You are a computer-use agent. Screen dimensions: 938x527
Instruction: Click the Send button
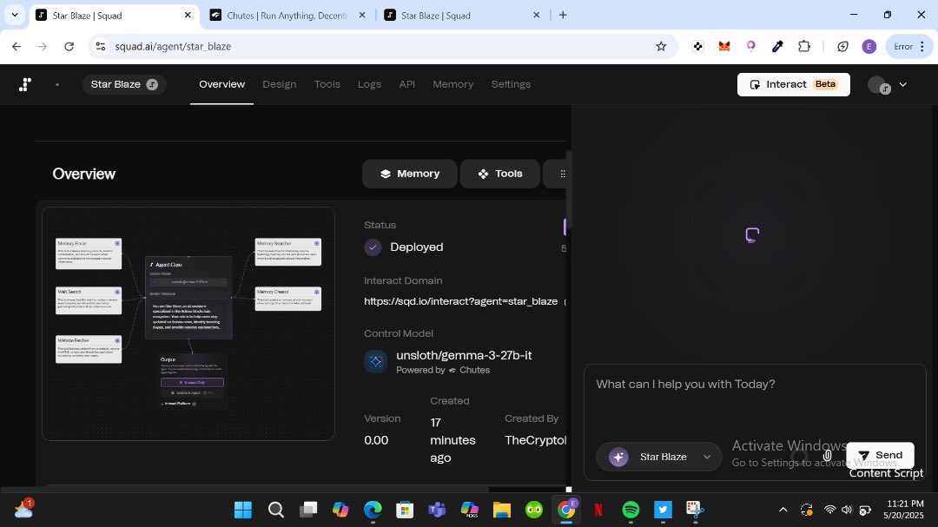(x=880, y=455)
